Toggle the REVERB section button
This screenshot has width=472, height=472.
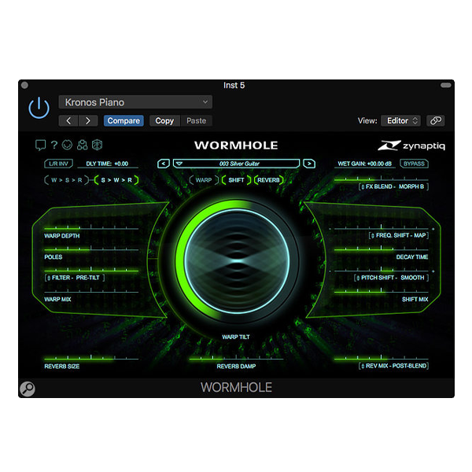click(268, 180)
